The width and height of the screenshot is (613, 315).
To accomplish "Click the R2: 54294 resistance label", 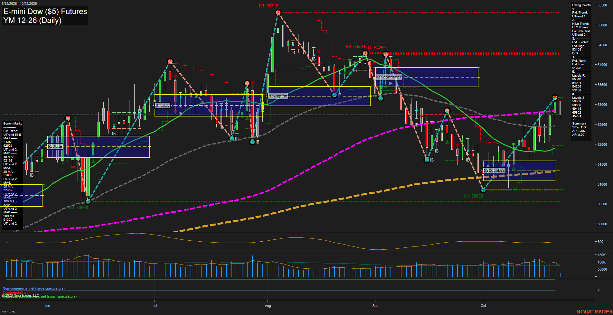I will point(355,47).
